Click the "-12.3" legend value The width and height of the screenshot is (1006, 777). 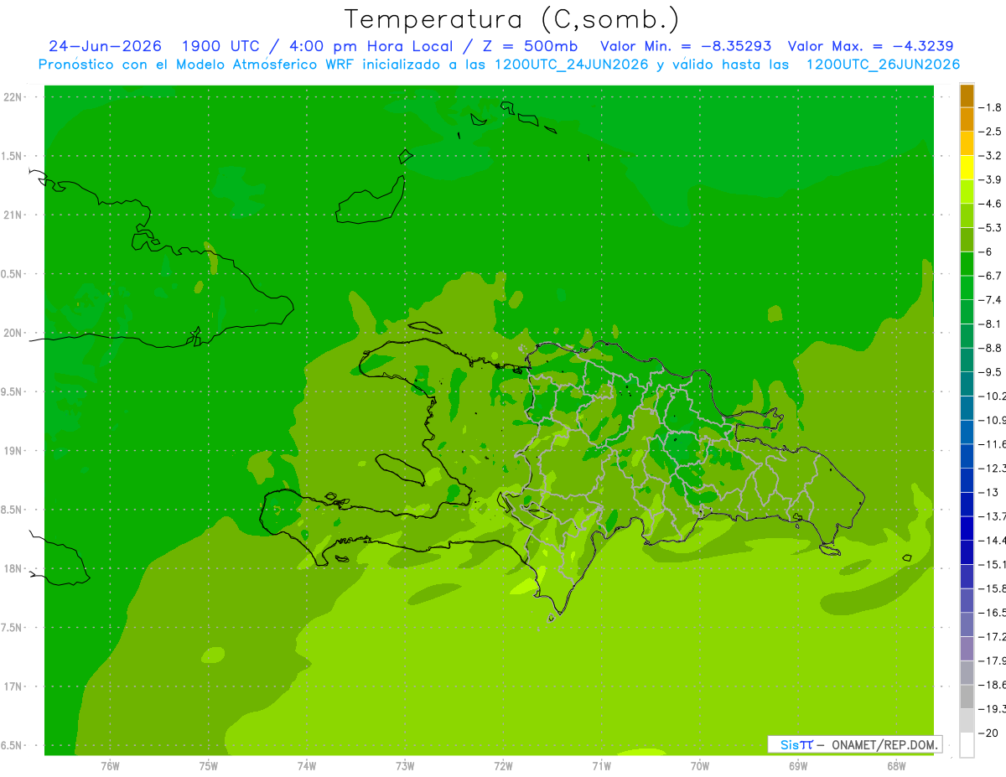[x=992, y=469]
